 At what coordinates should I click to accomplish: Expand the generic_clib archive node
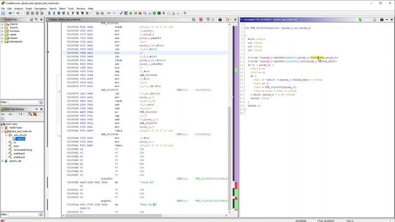(x=2, y=161)
